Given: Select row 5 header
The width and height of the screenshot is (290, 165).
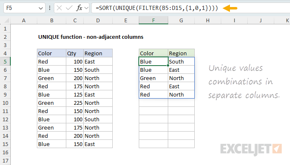Looking at the screenshot, I should click(x=5, y=61).
